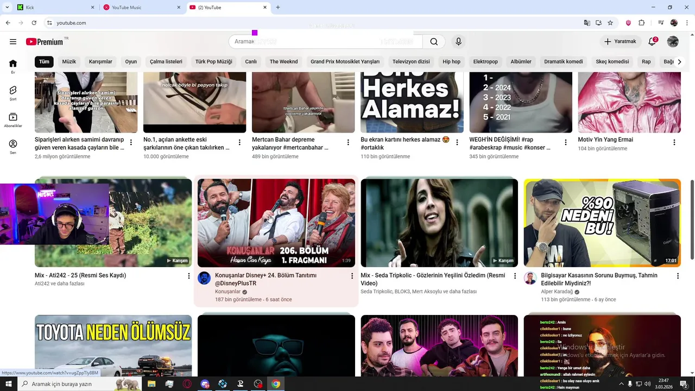Expand hidden system tray icons
The height and width of the screenshot is (391, 695).
(621, 384)
